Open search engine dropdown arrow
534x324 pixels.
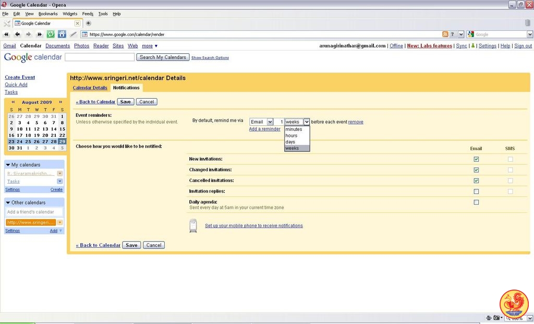click(530, 34)
